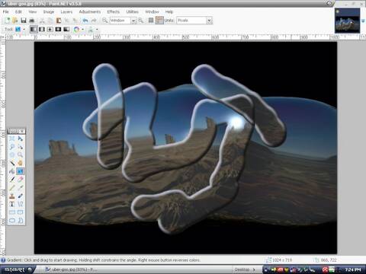The height and width of the screenshot is (274, 366).
Task: Open the Effects menu
Action: (114, 11)
